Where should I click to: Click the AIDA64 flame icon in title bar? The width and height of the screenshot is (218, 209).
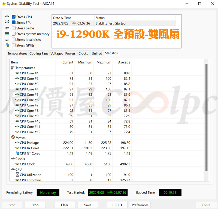pos(4,4)
